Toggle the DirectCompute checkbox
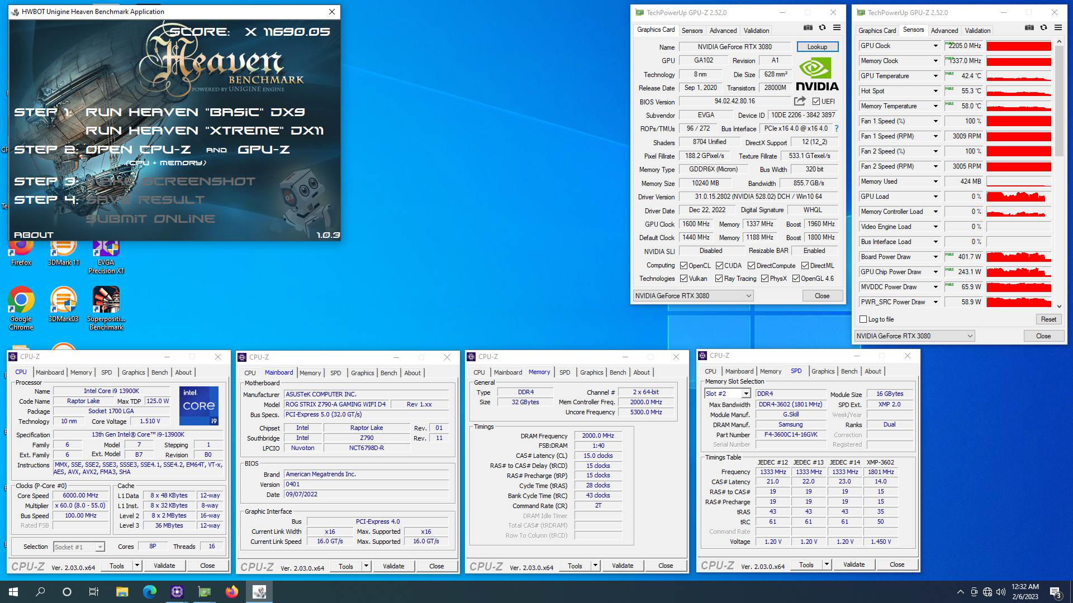Viewport: 1073px width, 603px height. click(751, 266)
